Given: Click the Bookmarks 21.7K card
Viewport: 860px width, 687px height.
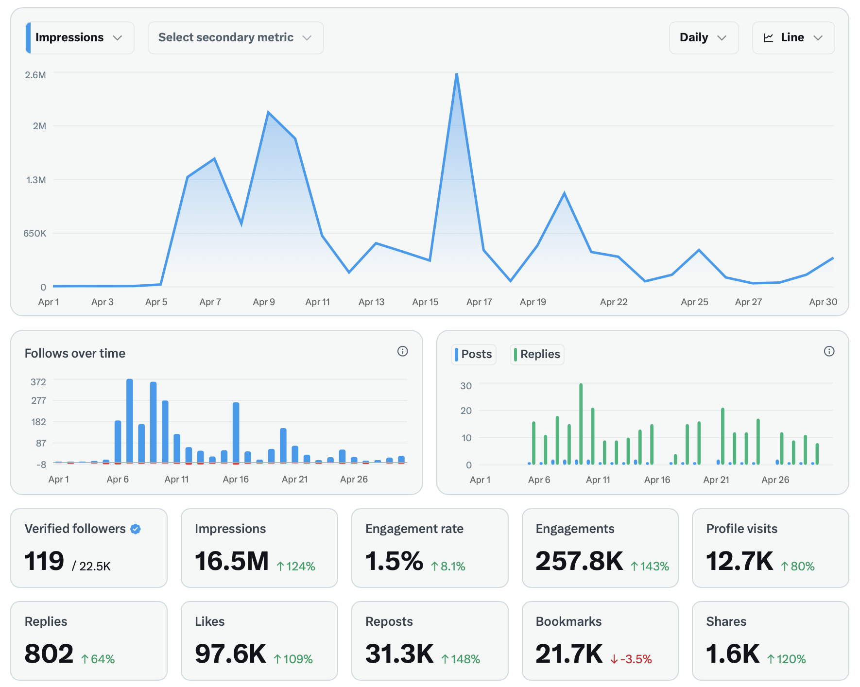Looking at the screenshot, I should coord(600,640).
